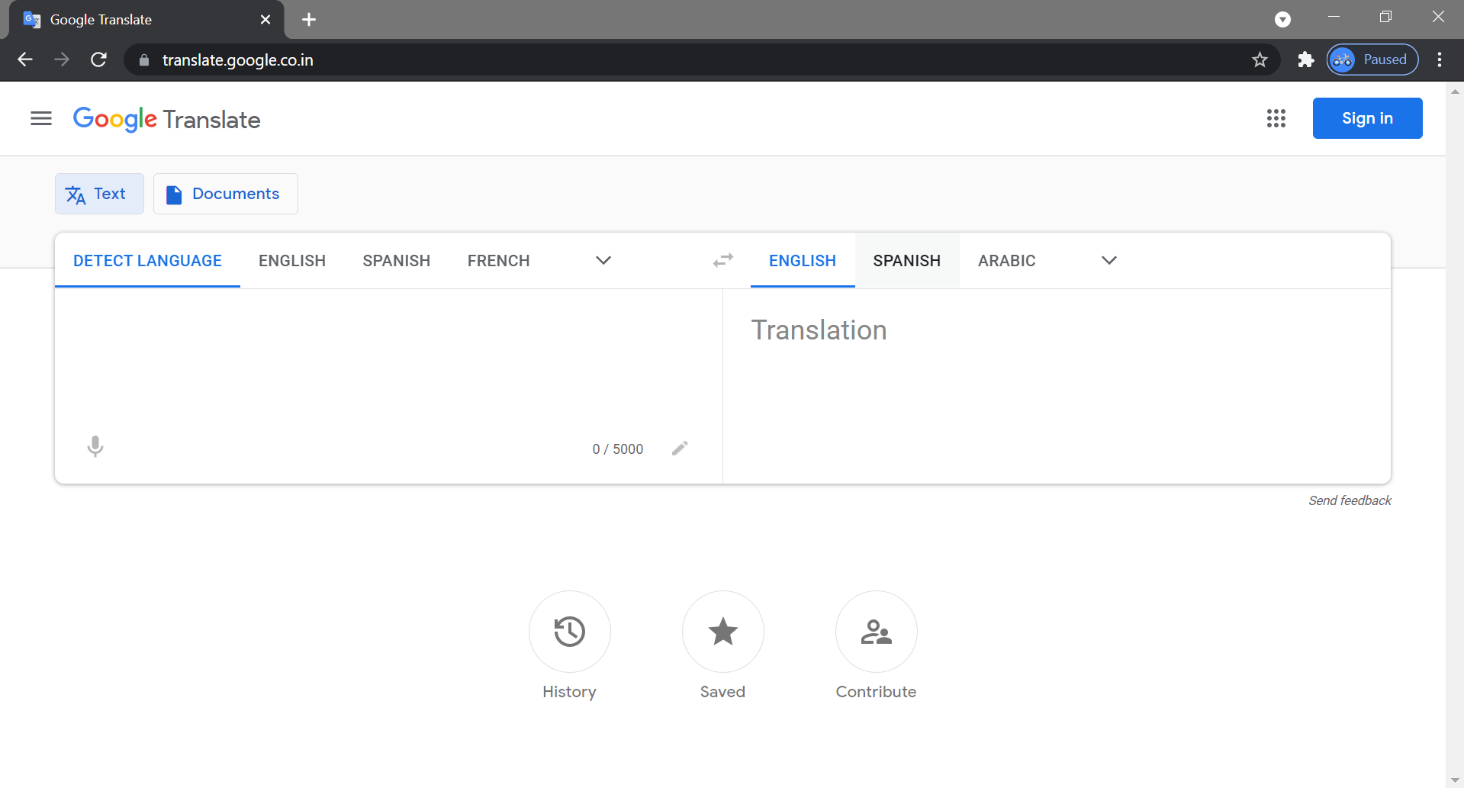Screen dimensions: 1464x788
Task: Open the main hamburger menu
Action: (41, 118)
